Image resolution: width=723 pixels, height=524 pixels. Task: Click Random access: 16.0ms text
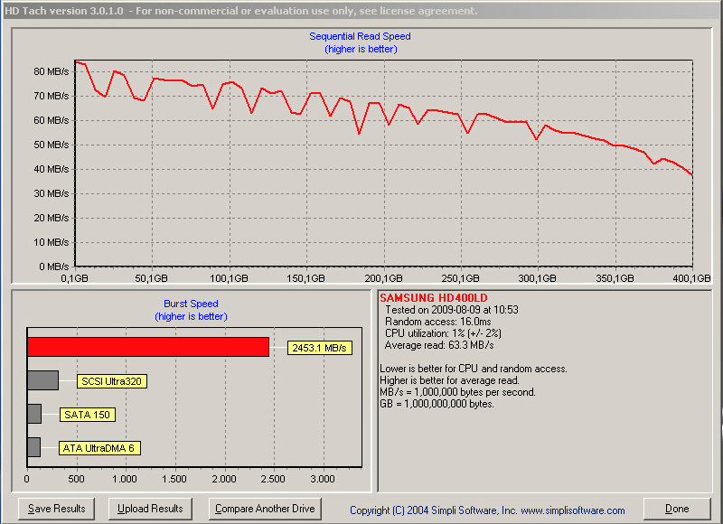pyautogui.click(x=438, y=322)
